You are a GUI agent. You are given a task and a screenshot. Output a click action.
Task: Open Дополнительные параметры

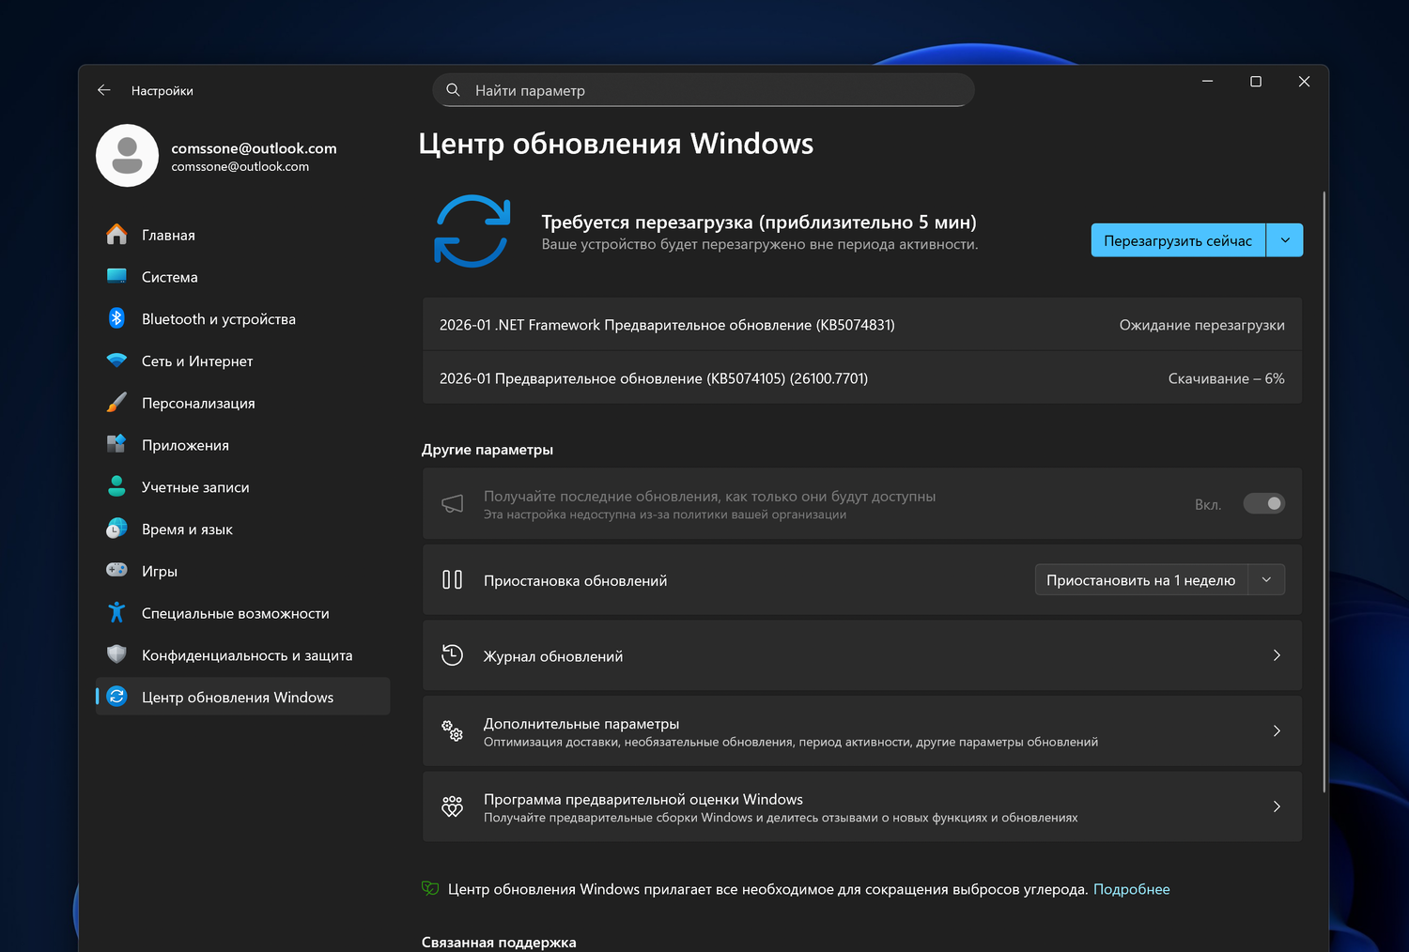click(x=862, y=730)
